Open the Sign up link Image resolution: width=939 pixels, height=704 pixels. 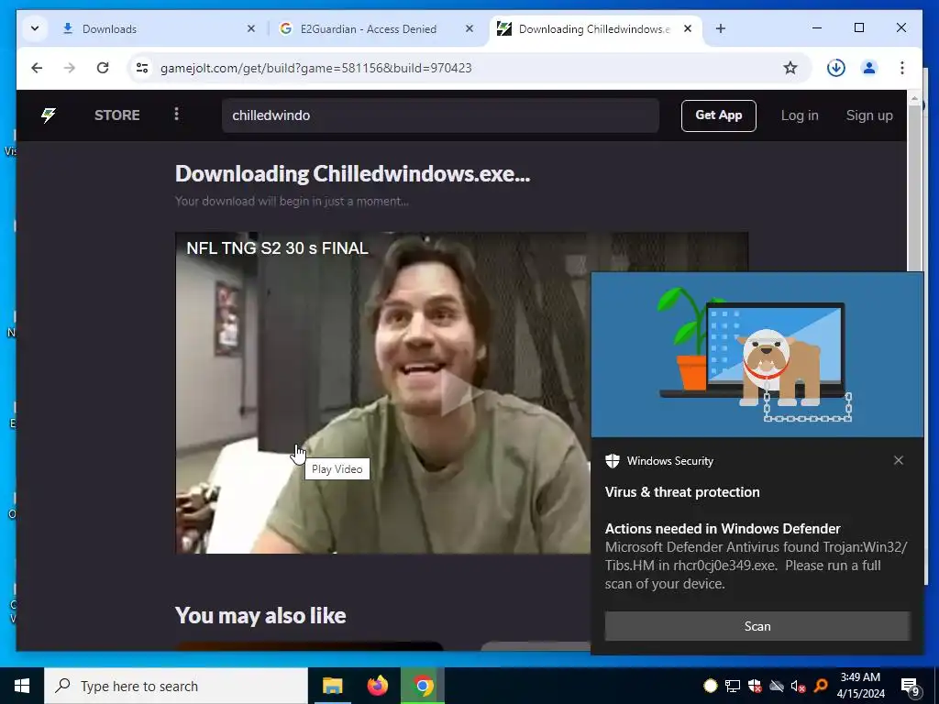[x=869, y=115]
